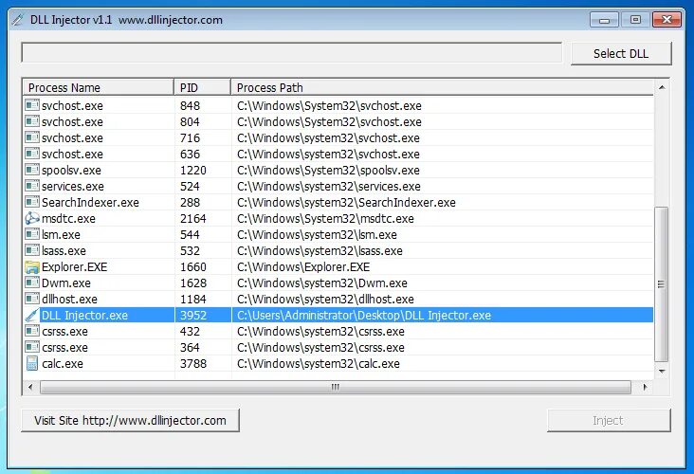This screenshot has width=694, height=474.
Task: Click the horizontal scrollbar right arrow
Action: (x=645, y=387)
